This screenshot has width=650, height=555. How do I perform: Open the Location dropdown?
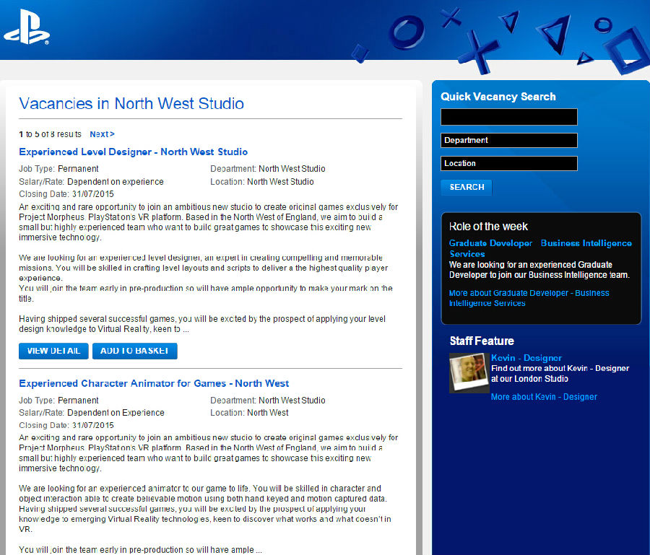508,163
